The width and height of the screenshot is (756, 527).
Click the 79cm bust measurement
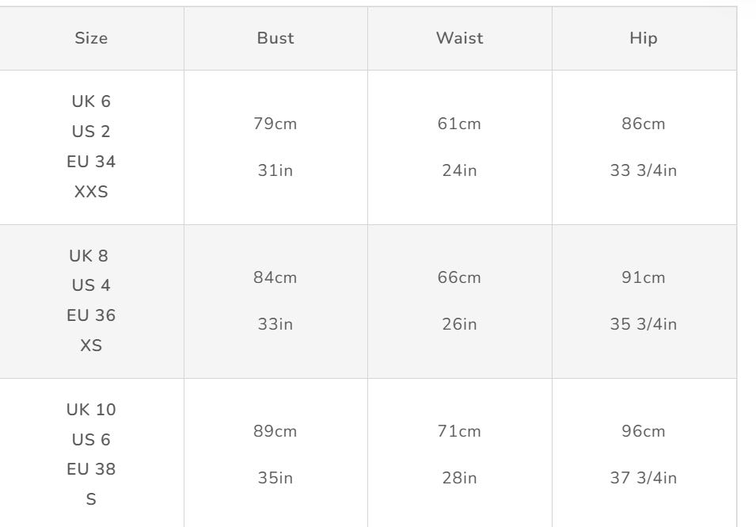275,124
